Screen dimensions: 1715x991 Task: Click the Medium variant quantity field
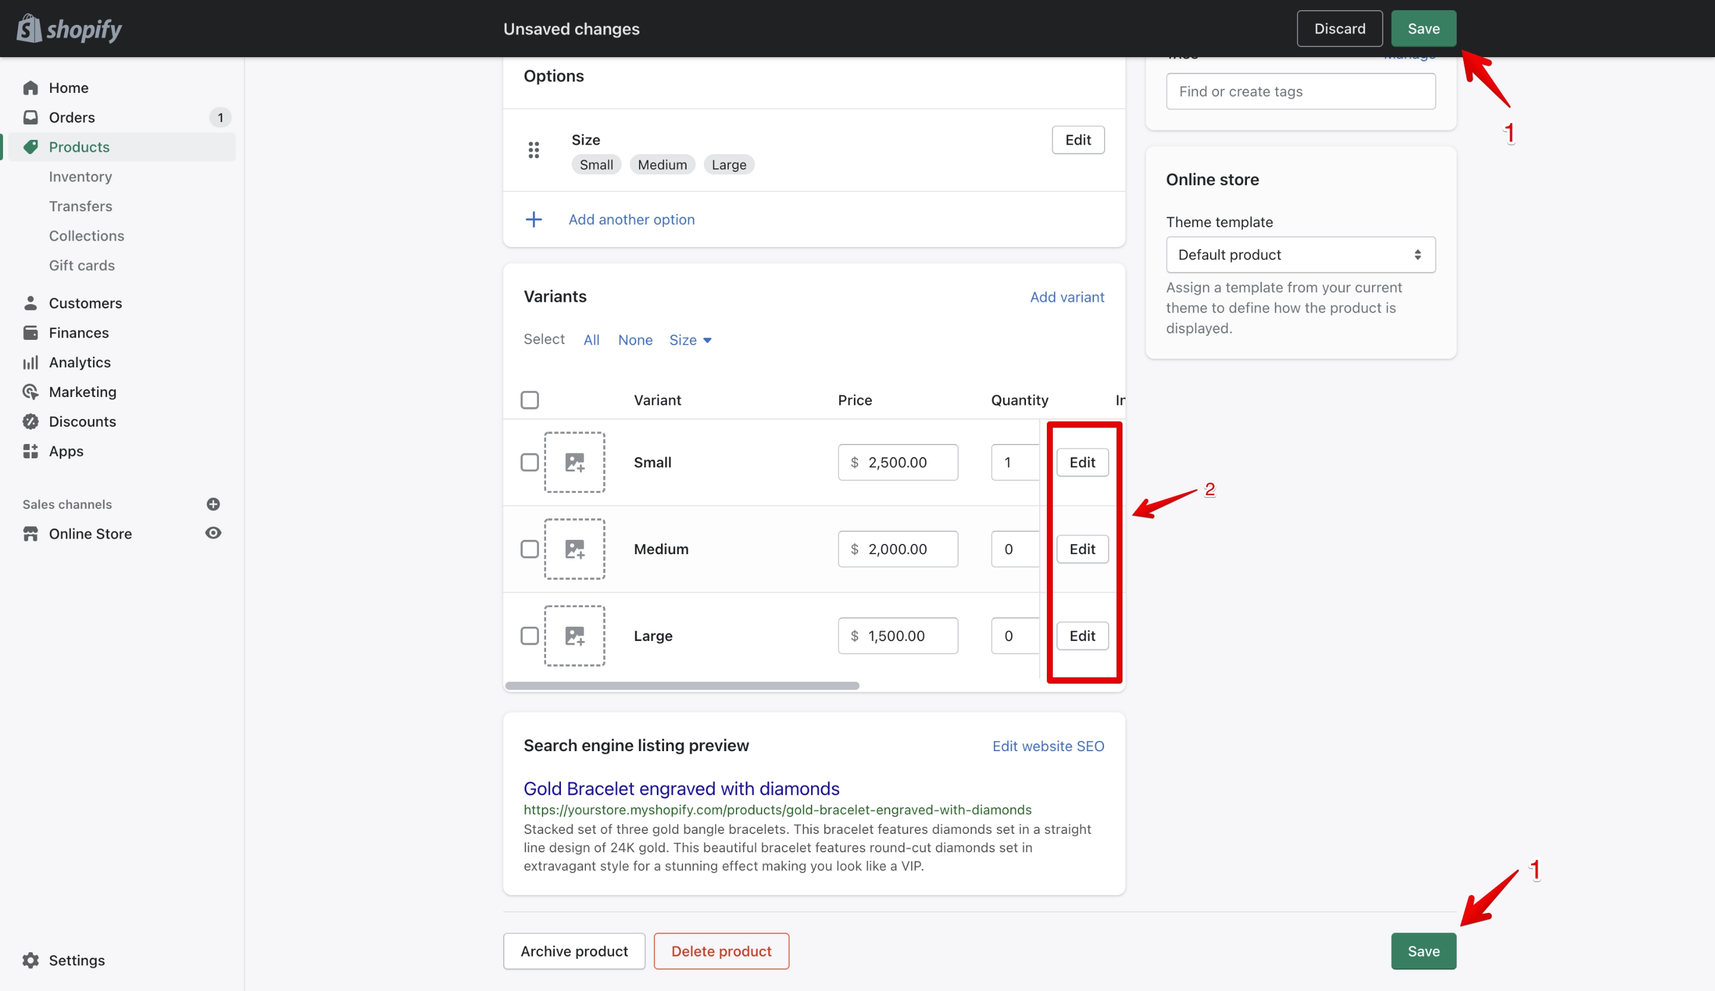1015,549
